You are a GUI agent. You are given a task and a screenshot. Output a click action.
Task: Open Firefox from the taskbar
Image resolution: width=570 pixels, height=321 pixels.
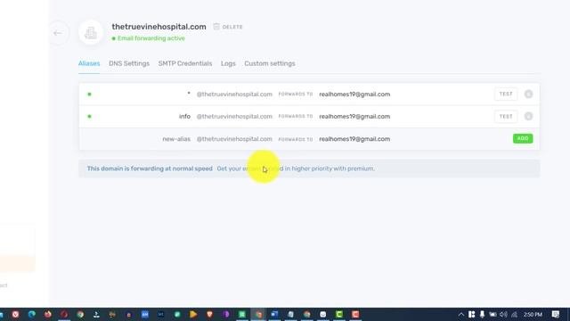point(47,314)
